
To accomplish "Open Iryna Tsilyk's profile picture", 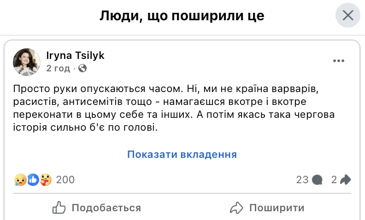I will point(27,62).
